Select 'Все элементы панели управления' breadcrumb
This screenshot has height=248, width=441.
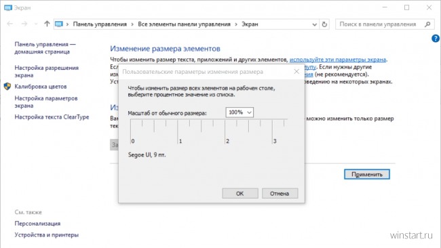coord(184,24)
